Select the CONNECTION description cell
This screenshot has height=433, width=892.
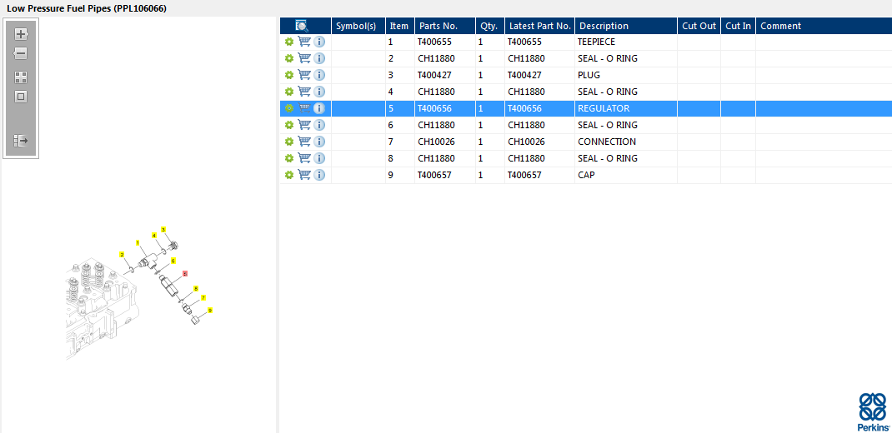point(626,142)
